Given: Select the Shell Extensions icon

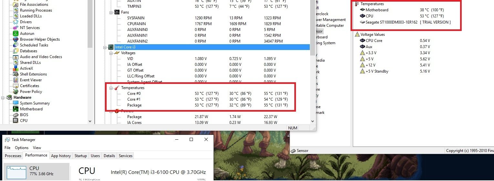Looking at the screenshot, I should 16,74.
